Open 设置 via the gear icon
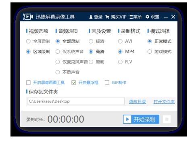The image size is (196, 147). (x=147, y=17)
